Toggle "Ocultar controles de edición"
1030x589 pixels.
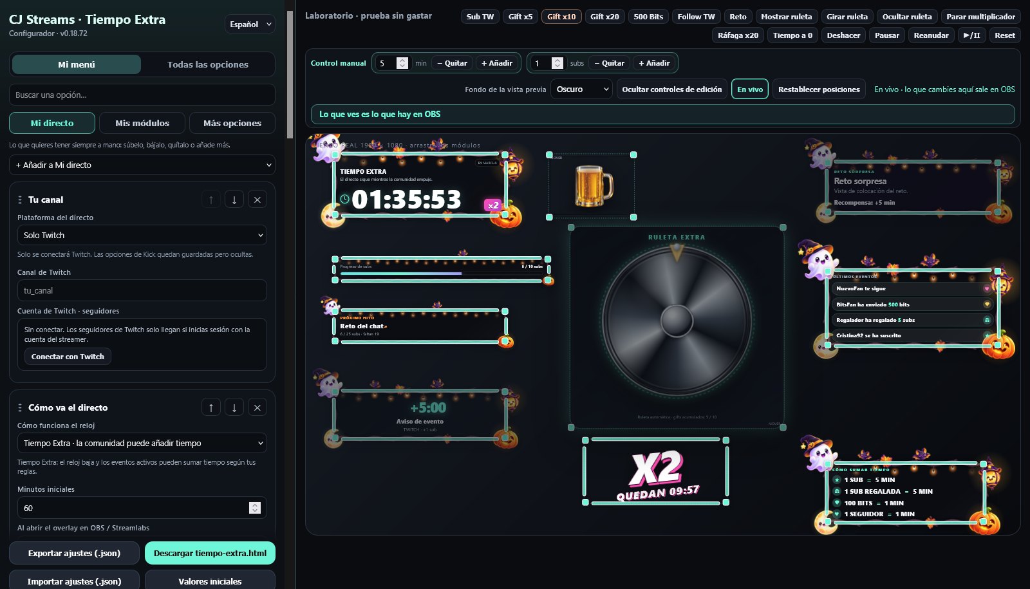pyautogui.click(x=672, y=89)
